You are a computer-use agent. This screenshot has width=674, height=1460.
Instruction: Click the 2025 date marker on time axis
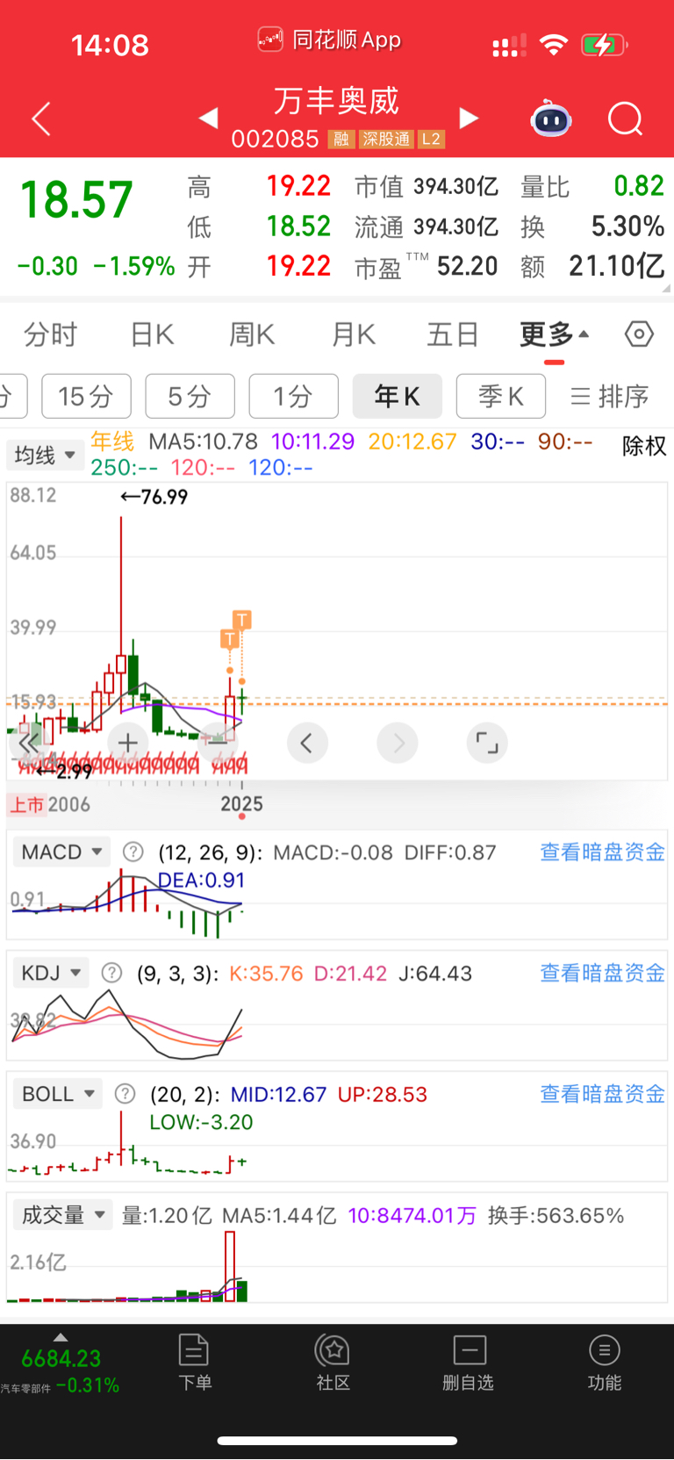241,803
